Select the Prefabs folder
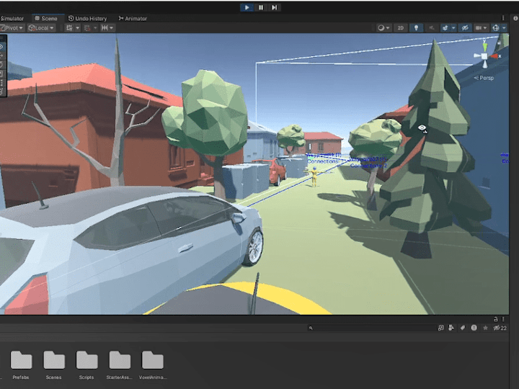 coord(21,365)
